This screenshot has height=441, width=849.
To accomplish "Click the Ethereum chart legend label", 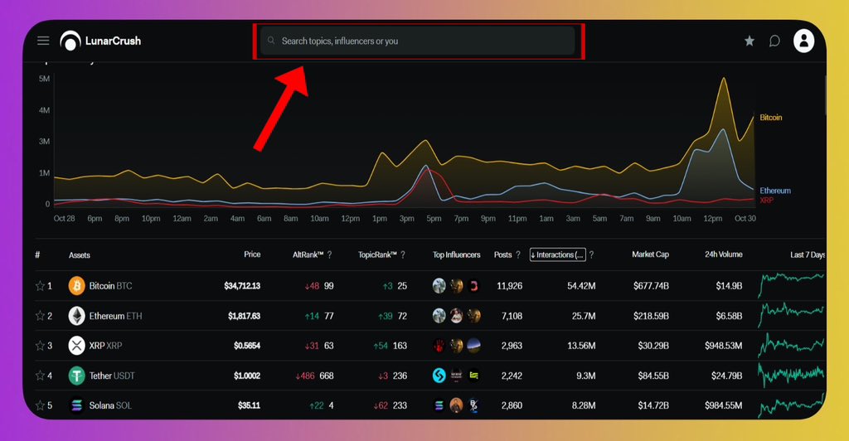I will point(775,191).
